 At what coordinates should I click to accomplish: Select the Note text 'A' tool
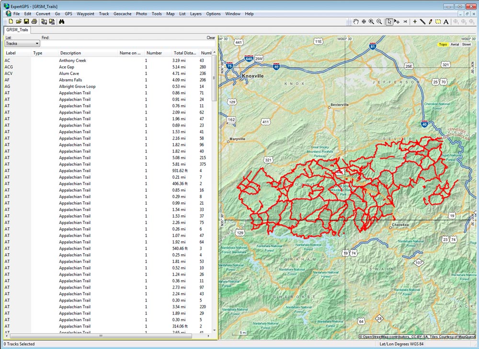(446, 22)
